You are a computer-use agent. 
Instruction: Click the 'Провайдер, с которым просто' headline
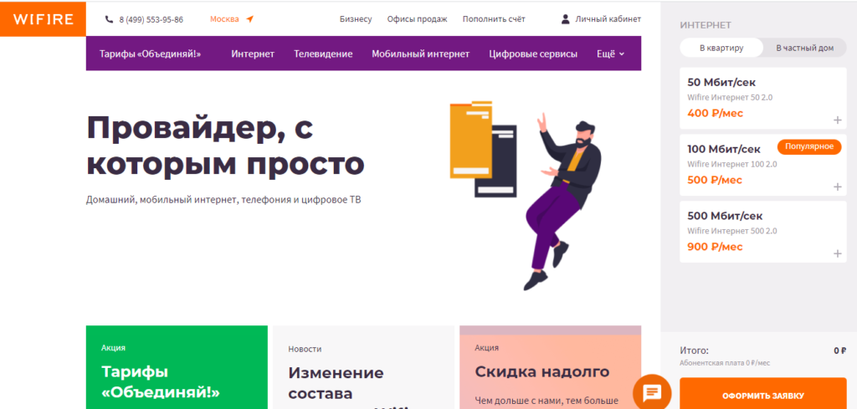(225, 146)
